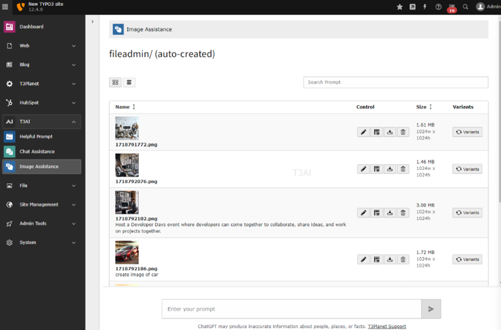
Task: Open bookmarks star icon in top bar
Action: [x=399, y=7]
